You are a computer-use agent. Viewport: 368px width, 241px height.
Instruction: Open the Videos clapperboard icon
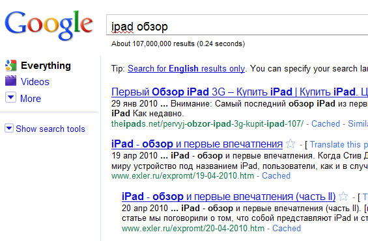(x=11, y=81)
